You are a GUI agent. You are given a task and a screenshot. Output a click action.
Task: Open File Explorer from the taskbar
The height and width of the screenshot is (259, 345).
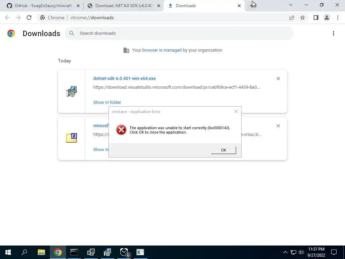click(41, 252)
